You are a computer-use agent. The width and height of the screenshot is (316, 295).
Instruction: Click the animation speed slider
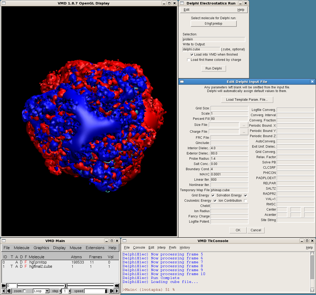pyautogui.click(x=96, y=291)
